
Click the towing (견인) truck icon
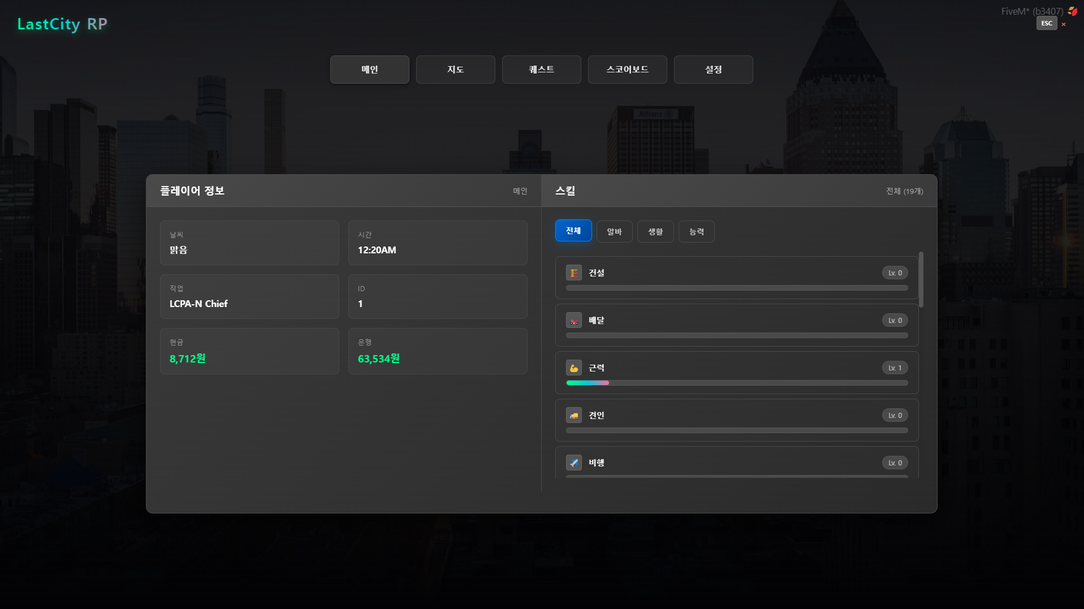tap(573, 416)
